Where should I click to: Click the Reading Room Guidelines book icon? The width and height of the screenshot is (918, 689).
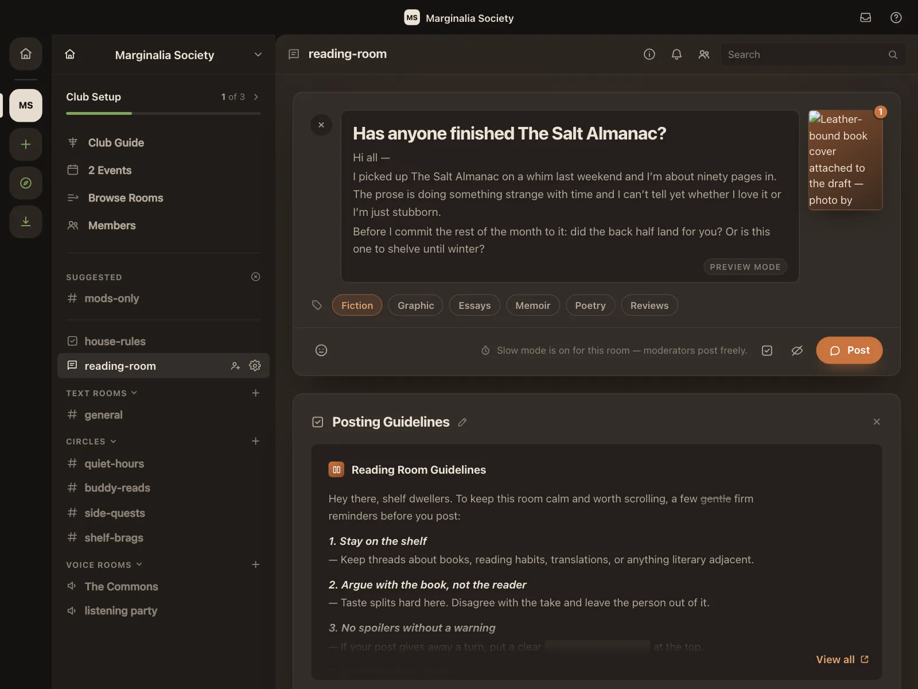336,470
